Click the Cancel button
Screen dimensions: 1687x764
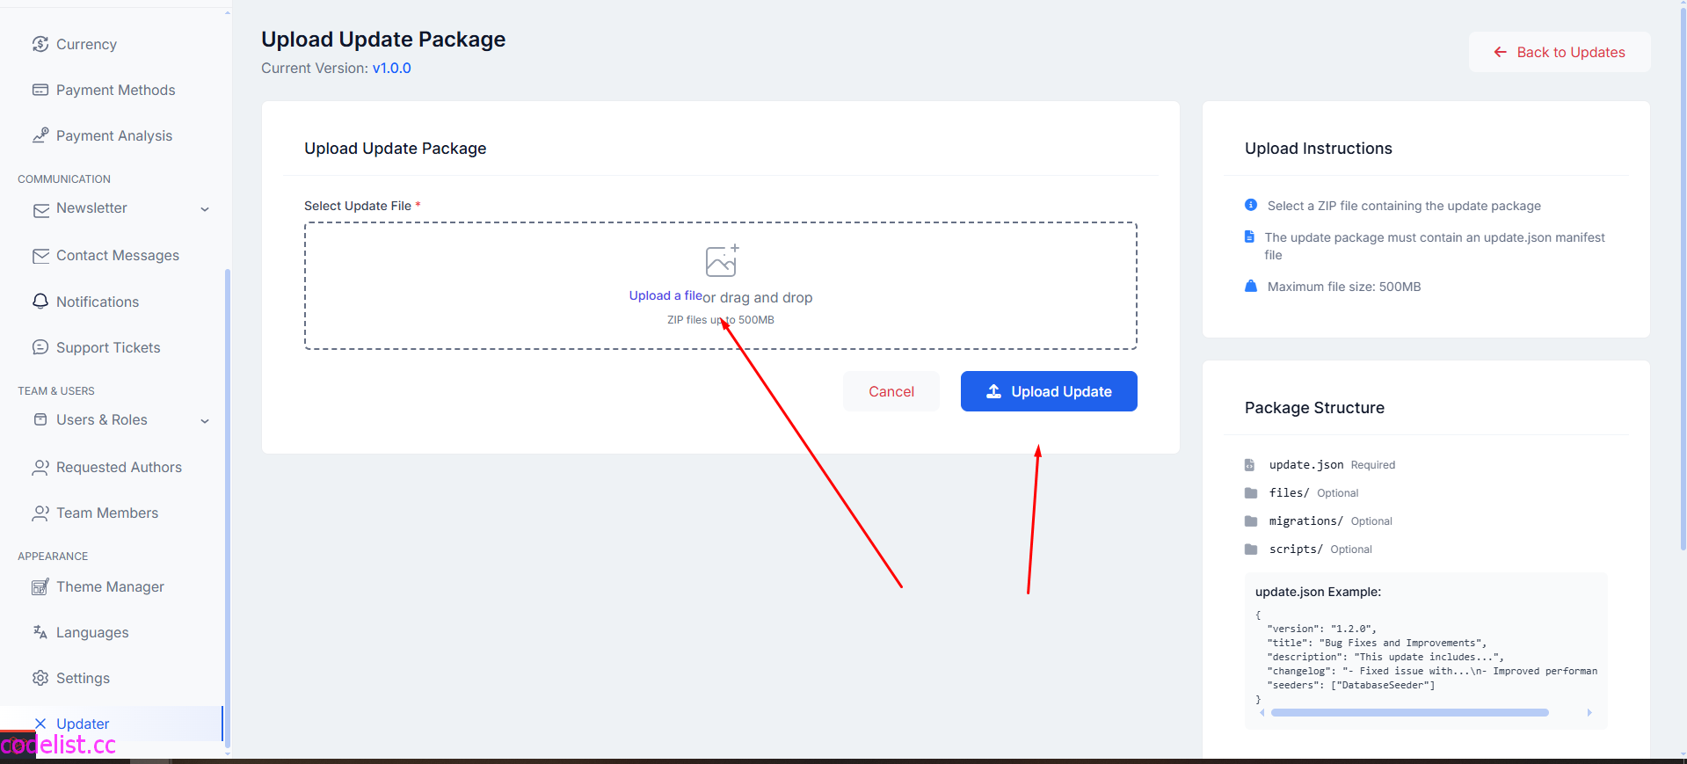891,391
